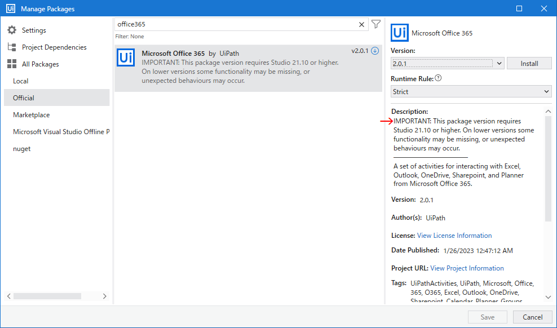Image resolution: width=557 pixels, height=328 pixels.
Task: Click the UiPath logo in the title bar
Action: pyautogui.click(x=11, y=8)
